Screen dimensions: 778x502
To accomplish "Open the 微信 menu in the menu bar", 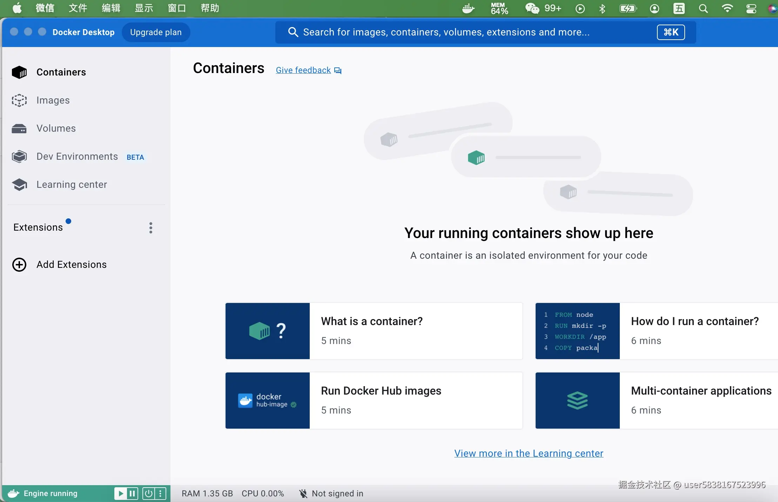I will 45,8.
